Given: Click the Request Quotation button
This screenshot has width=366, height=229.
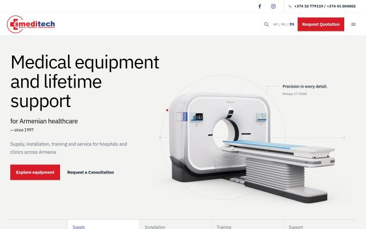Looking at the screenshot, I should coord(321,24).
